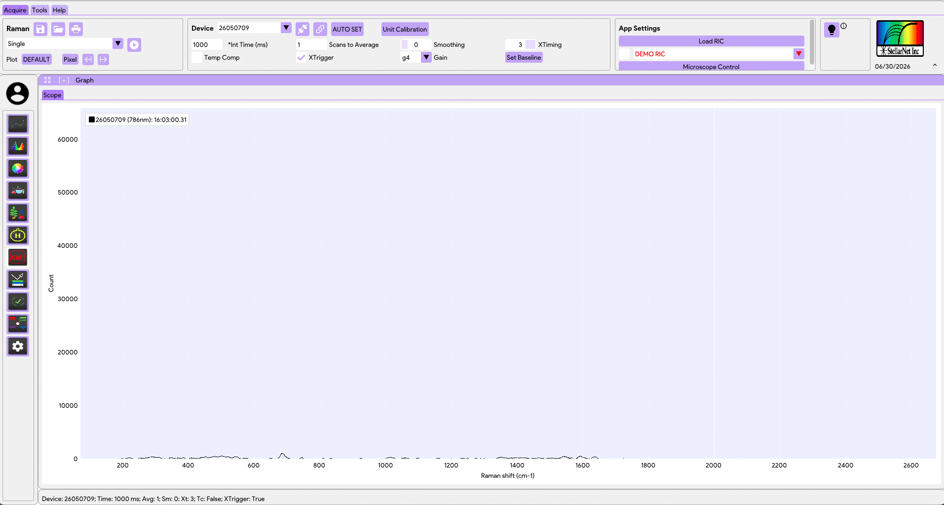This screenshot has width=944, height=505.
Task: Open the Single acquisition mode dropdown
Action: click(118, 43)
